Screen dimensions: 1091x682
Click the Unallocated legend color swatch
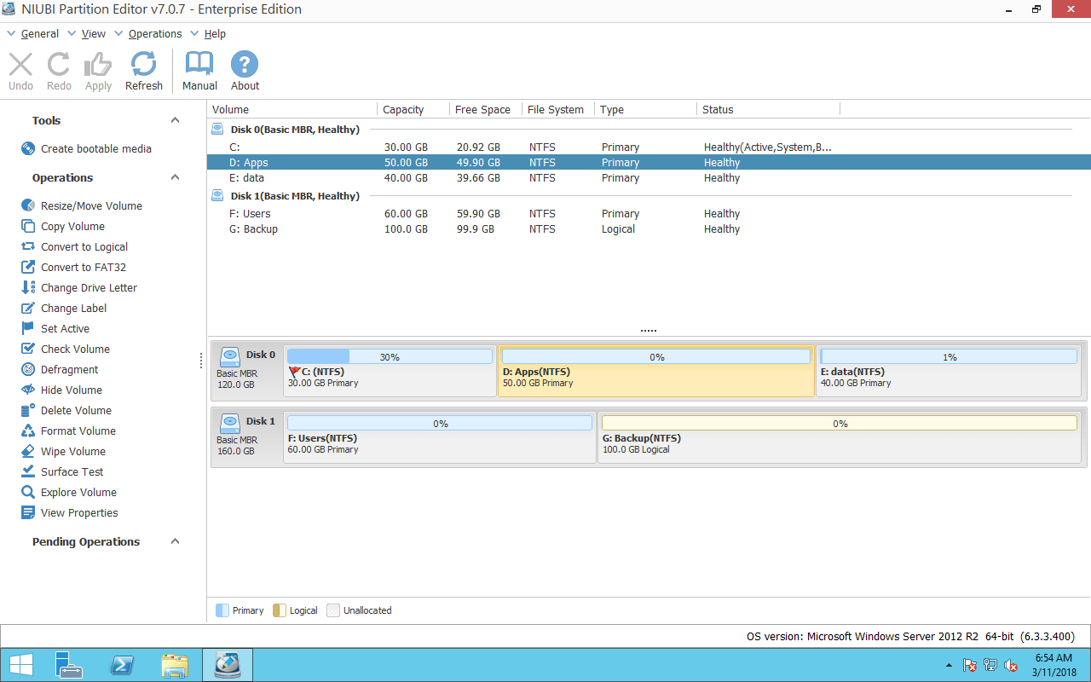pyautogui.click(x=333, y=610)
